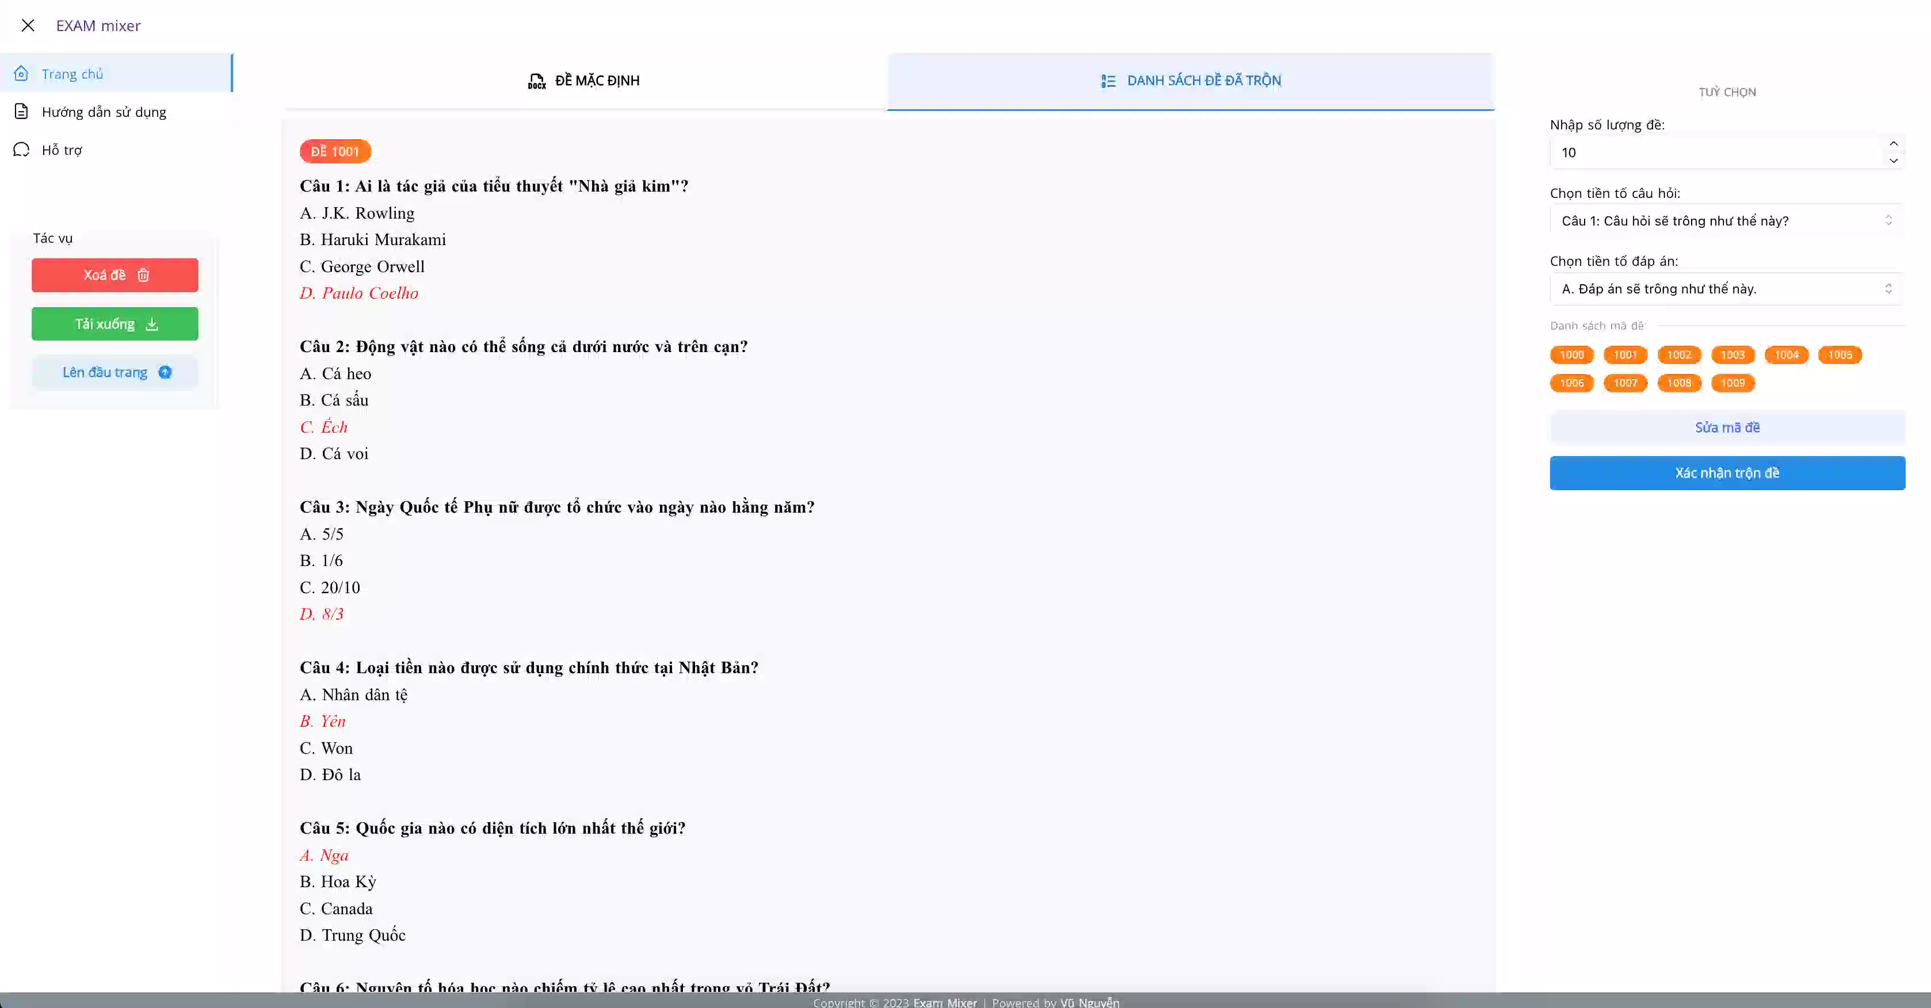Click the document icon for Hướng dẫn sử dụng

pos(21,112)
